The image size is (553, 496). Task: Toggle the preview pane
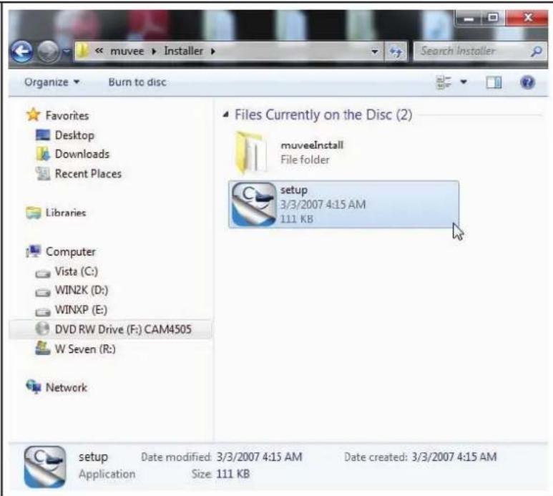(x=494, y=83)
